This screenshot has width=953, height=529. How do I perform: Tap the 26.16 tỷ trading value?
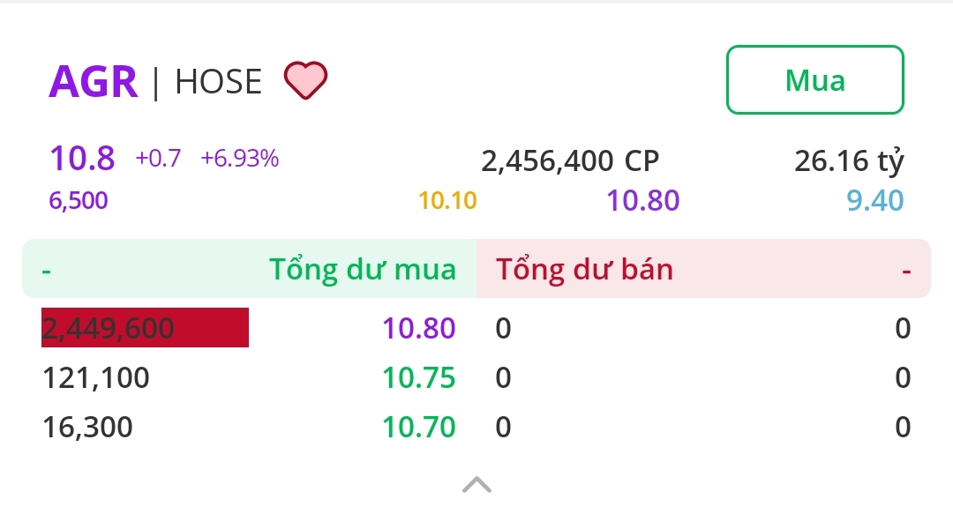click(849, 161)
